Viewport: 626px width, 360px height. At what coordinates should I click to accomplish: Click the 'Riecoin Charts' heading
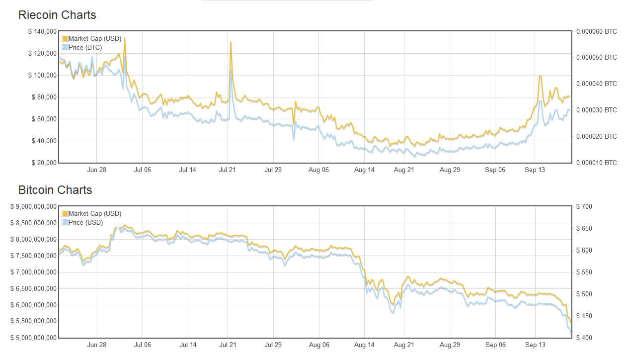[x=57, y=15]
